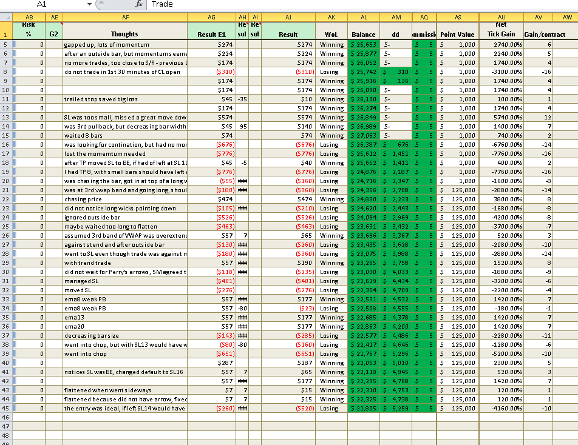Open the Name Box dropdown arrow
Image resolution: width=578 pixels, height=445 pixels.
pyautogui.click(x=89, y=4)
